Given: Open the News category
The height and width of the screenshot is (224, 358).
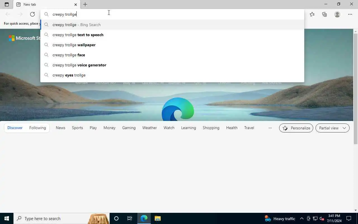Looking at the screenshot, I should coord(60,128).
